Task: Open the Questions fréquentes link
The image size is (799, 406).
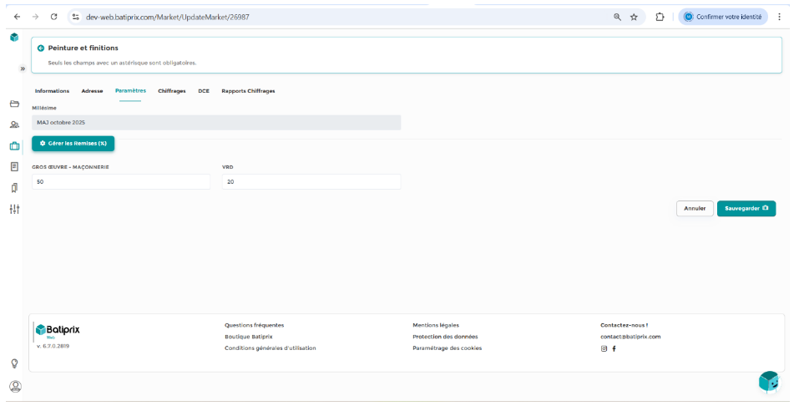Action: (x=254, y=325)
